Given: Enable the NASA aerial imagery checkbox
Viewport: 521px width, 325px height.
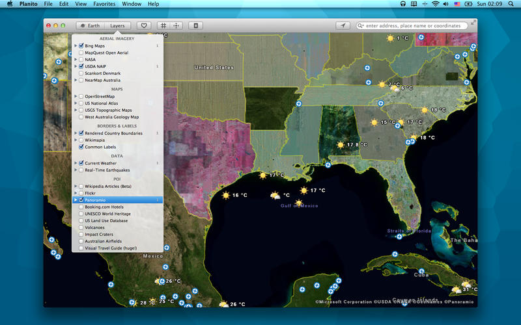Looking at the screenshot, I should [x=81, y=59].
